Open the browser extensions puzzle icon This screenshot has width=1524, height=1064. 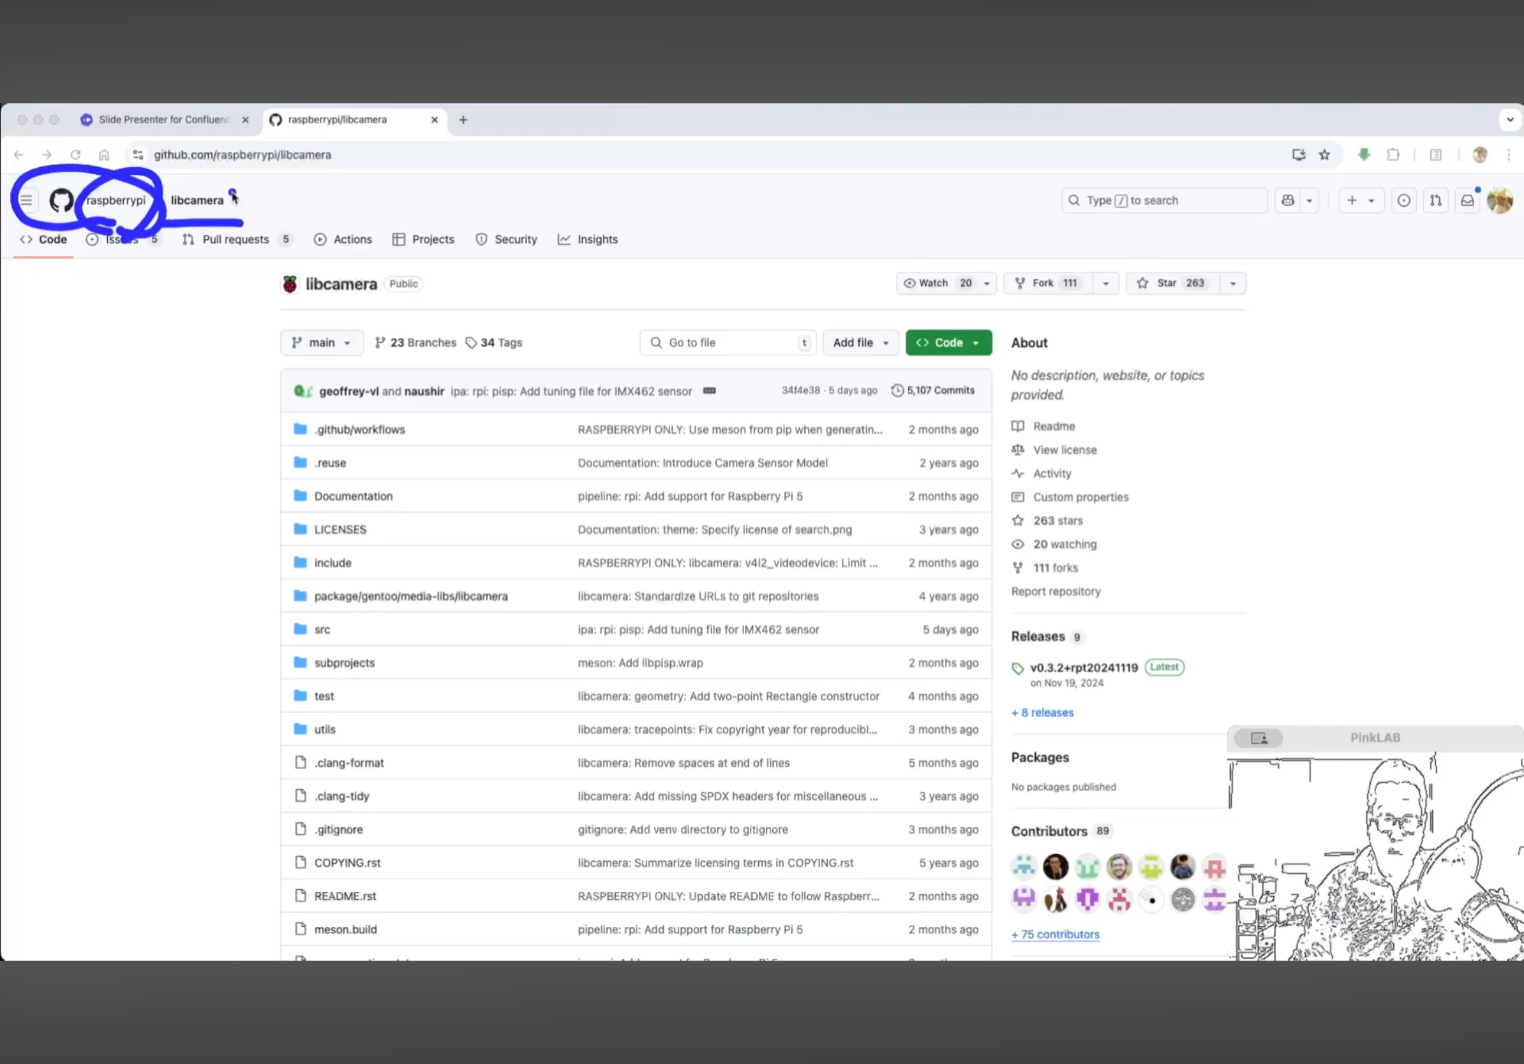(1393, 154)
